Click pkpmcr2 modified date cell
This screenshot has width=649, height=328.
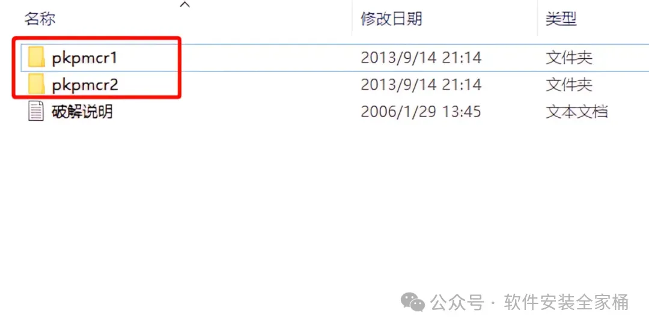pyautogui.click(x=421, y=85)
